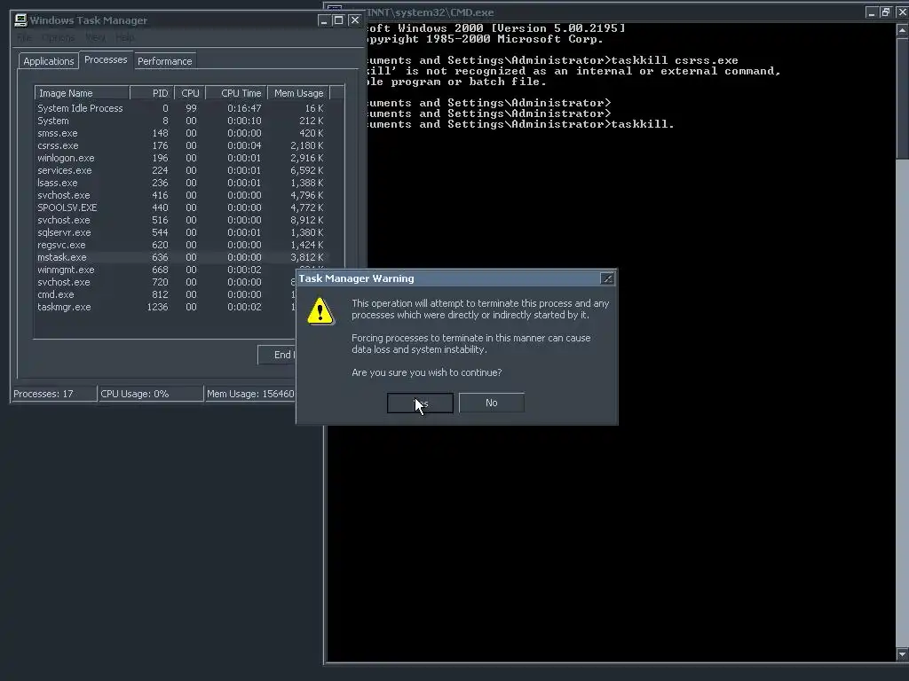Select svchost.exe with PID 416
The width and height of the screenshot is (909, 681).
tap(180, 195)
